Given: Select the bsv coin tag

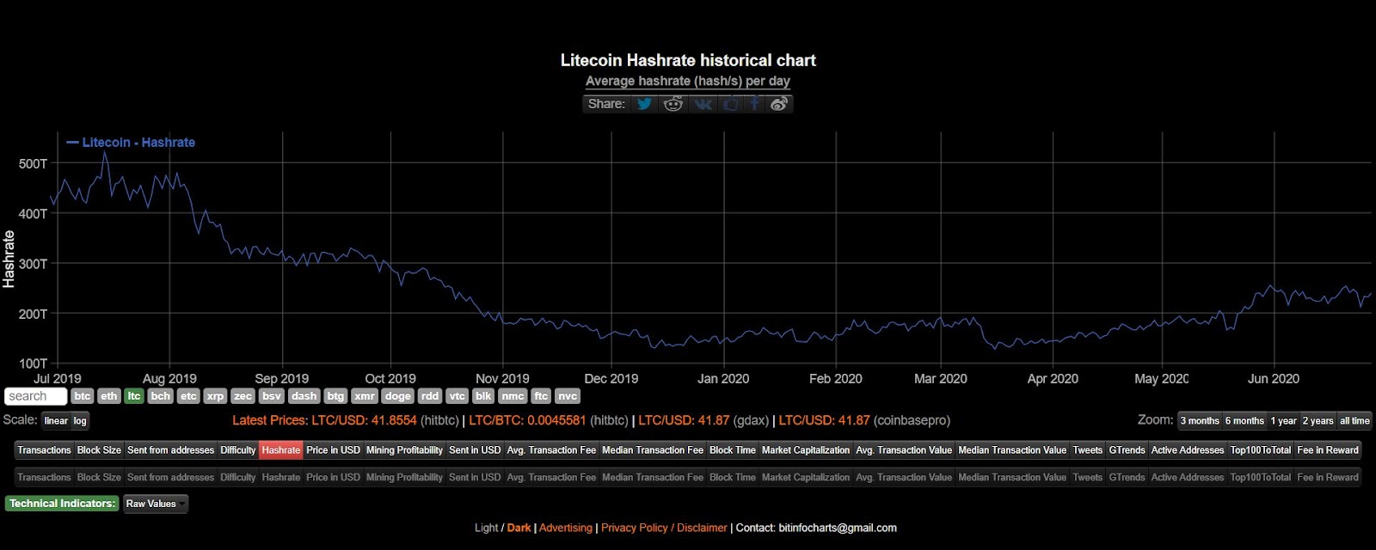Looking at the screenshot, I should (x=272, y=396).
